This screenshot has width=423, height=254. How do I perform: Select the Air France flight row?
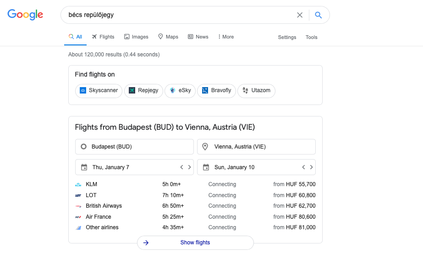tap(195, 217)
